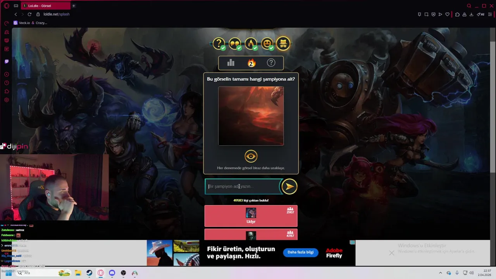This screenshot has width=496, height=279.
Task: Click the heart bookmark icon
Action: (x=447, y=14)
